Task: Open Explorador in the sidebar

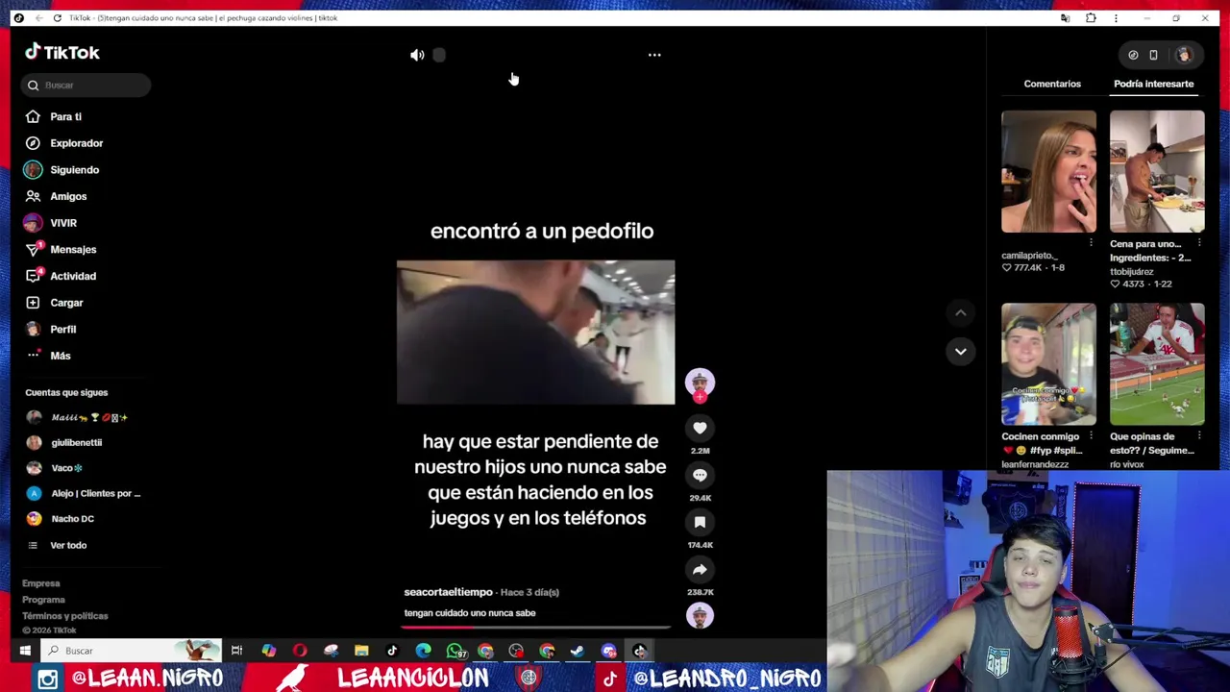Action: (x=76, y=143)
